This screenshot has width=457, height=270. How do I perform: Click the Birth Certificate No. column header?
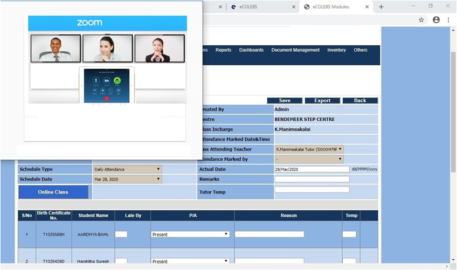54,216
